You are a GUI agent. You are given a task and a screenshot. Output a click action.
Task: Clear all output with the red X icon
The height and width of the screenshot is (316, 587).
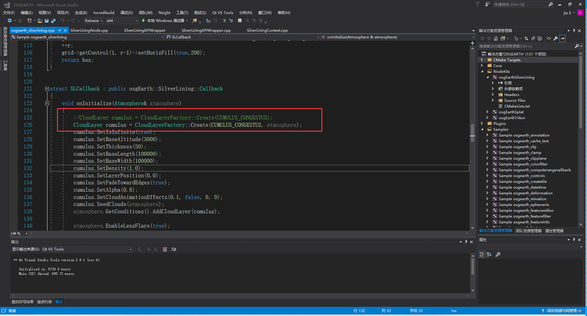coord(165,249)
